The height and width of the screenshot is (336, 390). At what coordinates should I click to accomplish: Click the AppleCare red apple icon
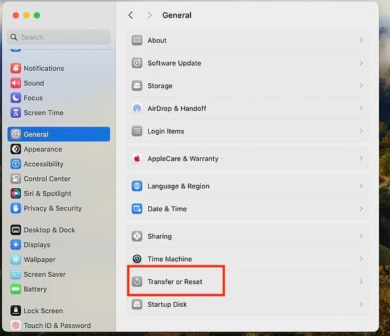click(x=136, y=158)
